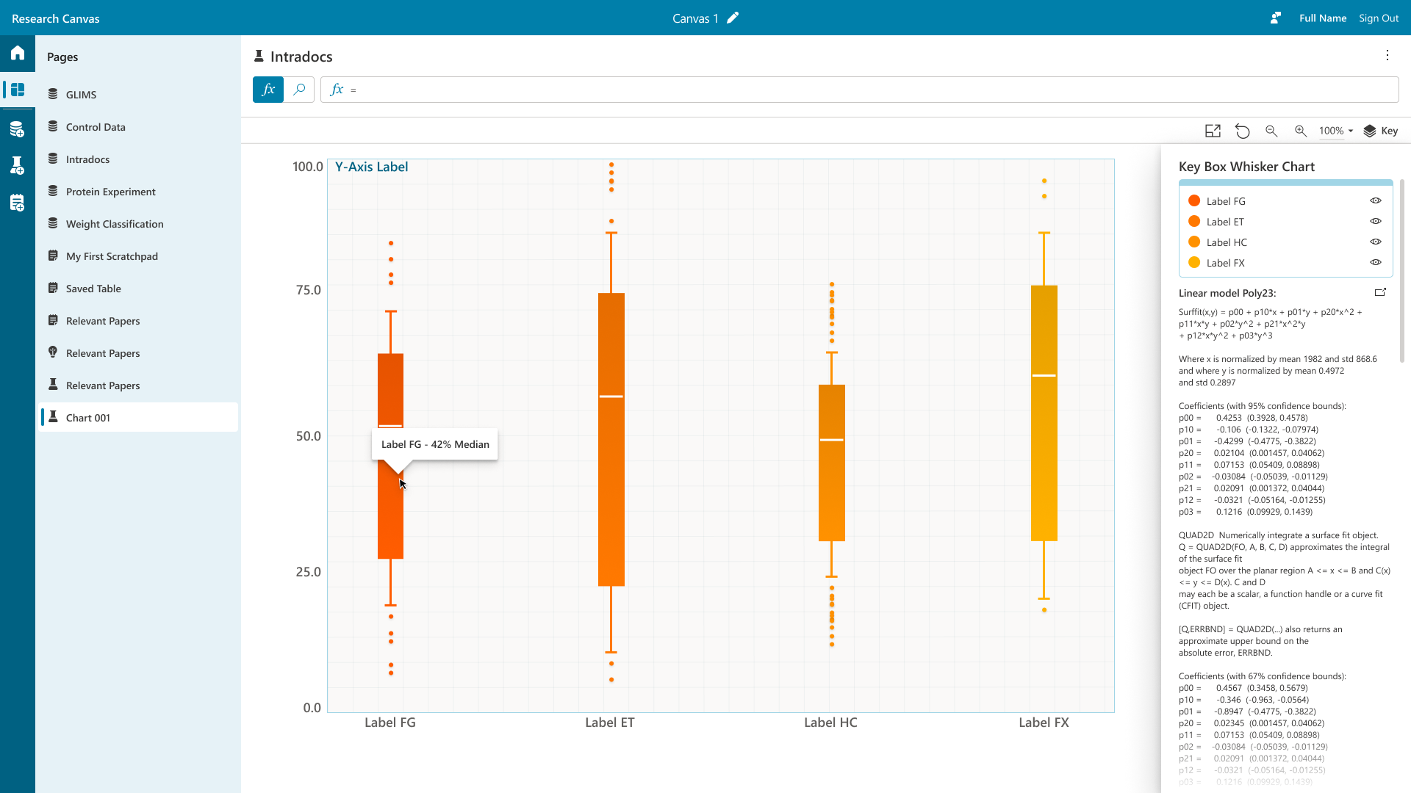Click the edit pencil next to Canvas 1
1411x793 pixels.
click(733, 18)
